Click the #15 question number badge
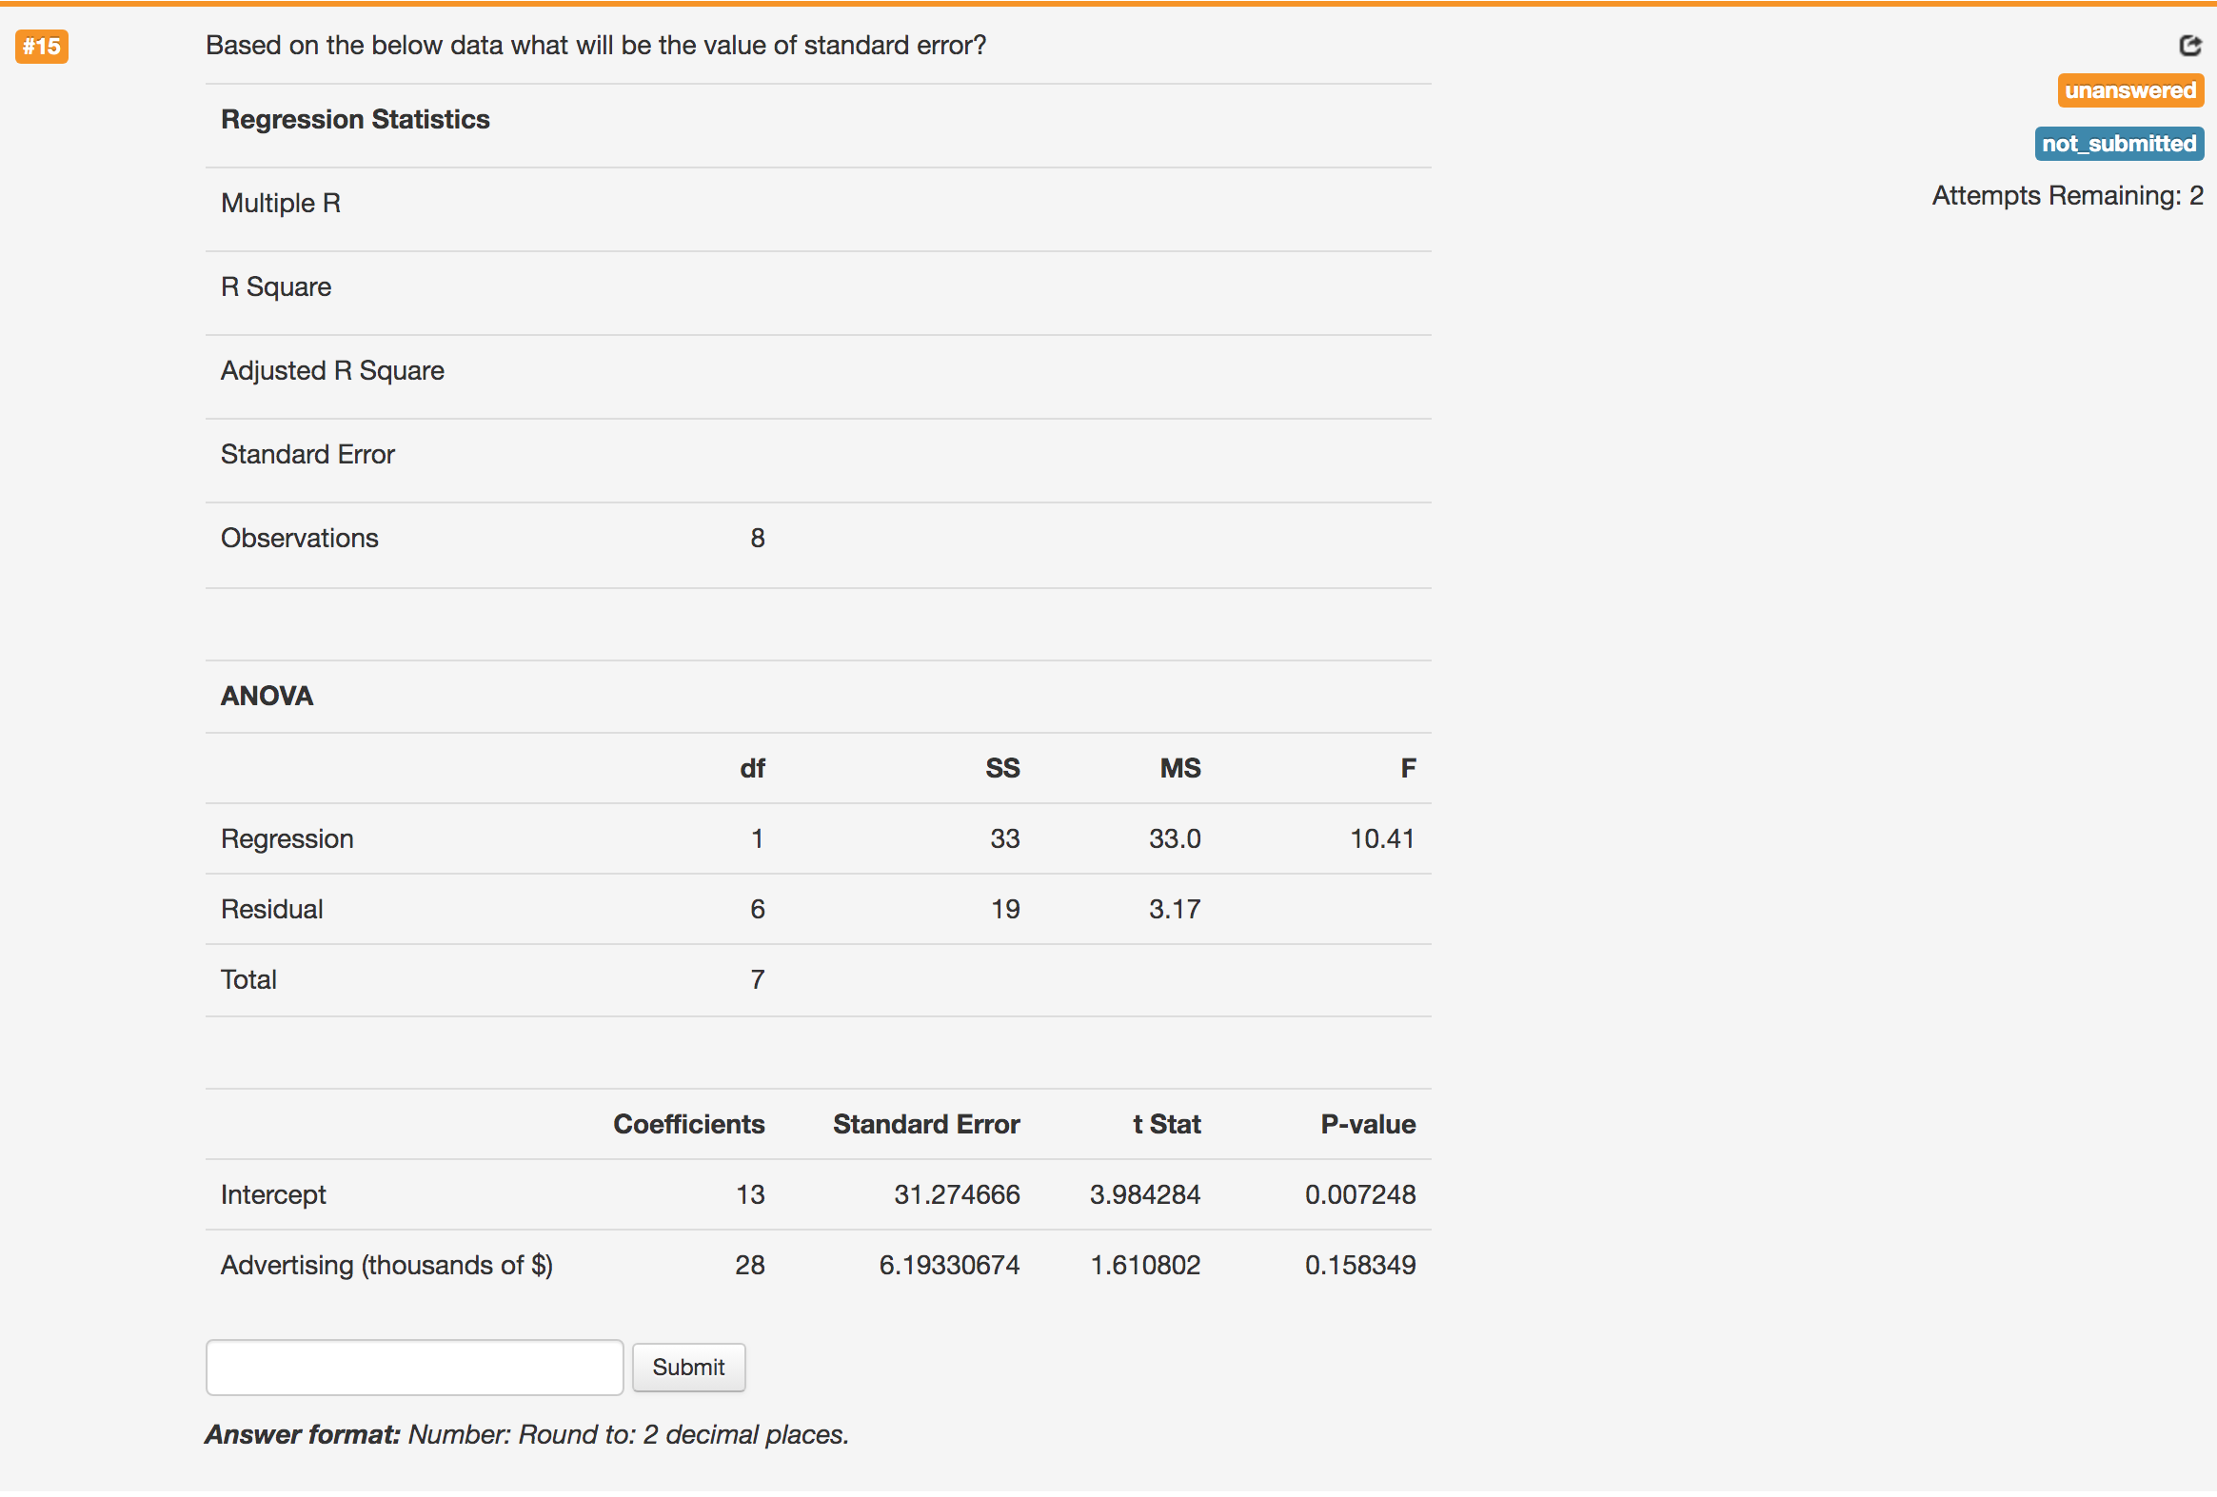The width and height of the screenshot is (2217, 1497). 42,46
